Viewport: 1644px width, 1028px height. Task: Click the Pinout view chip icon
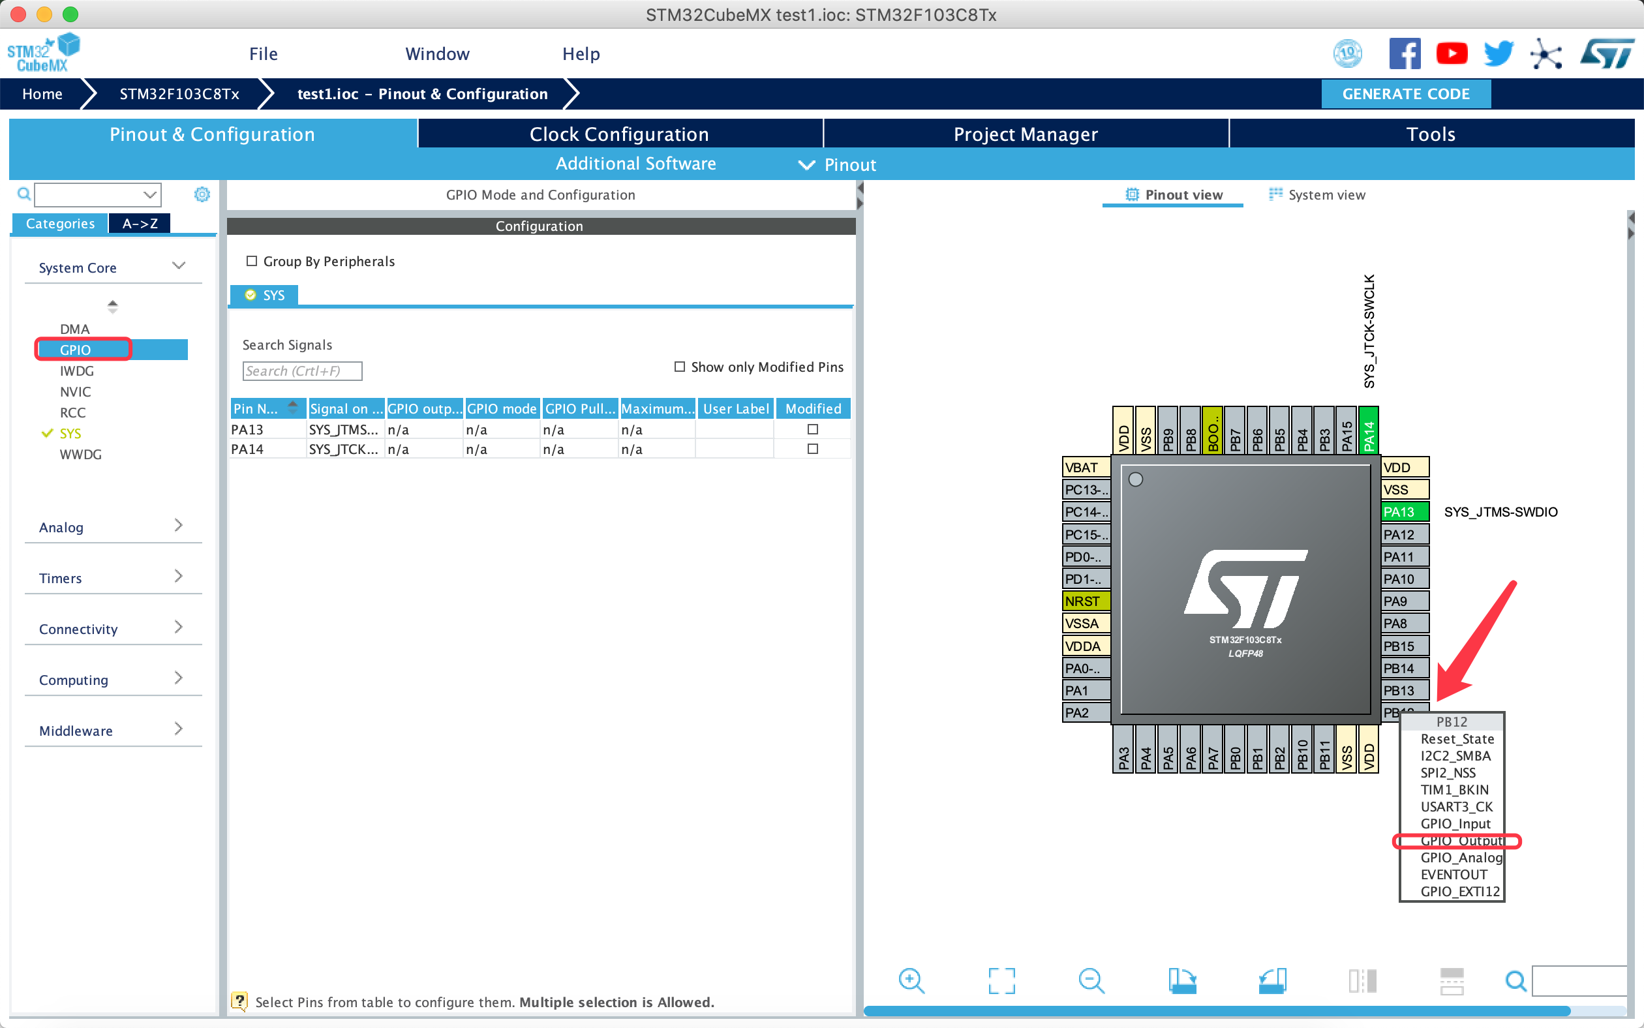(1131, 194)
